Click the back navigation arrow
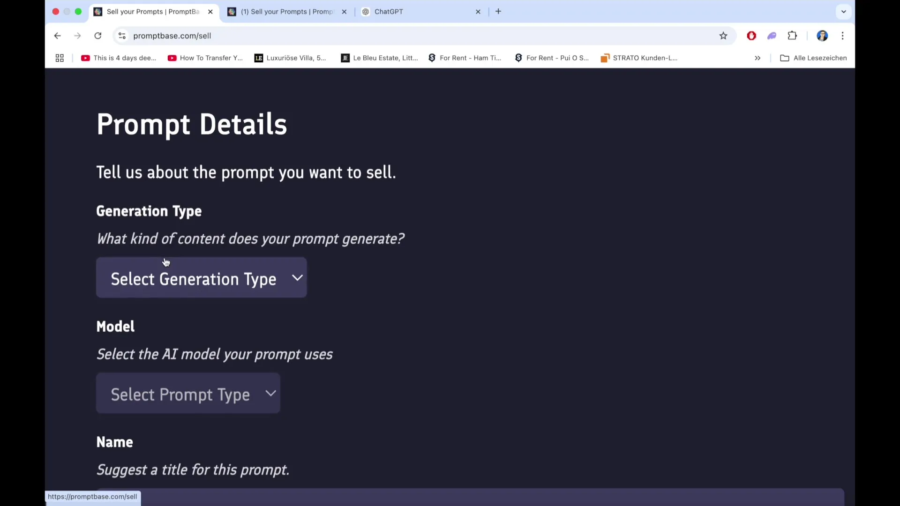The height and width of the screenshot is (506, 900). [57, 36]
